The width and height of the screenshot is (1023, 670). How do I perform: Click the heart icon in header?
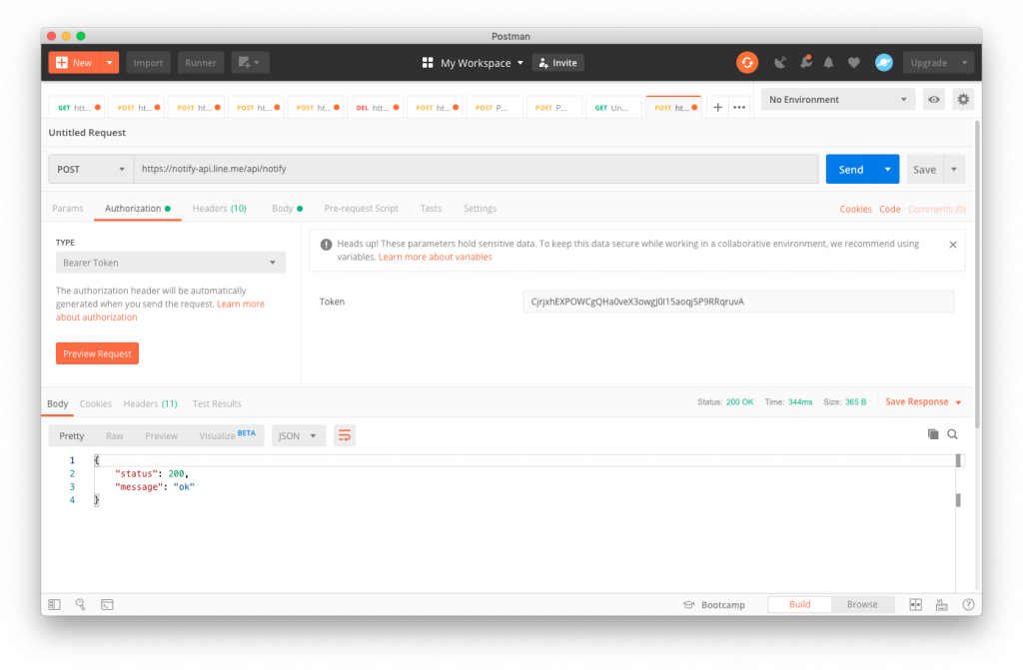click(853, 63)
